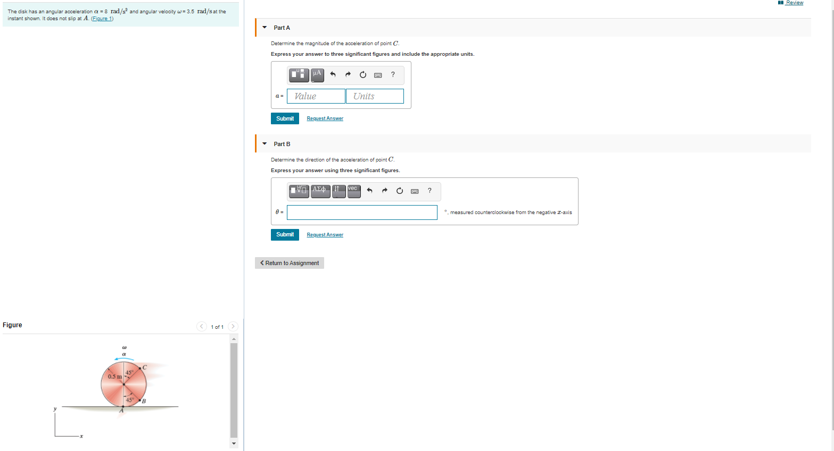Go to next figure
Image resolution: width=834 pixels, height=451 pixels.
click(233, 327)
